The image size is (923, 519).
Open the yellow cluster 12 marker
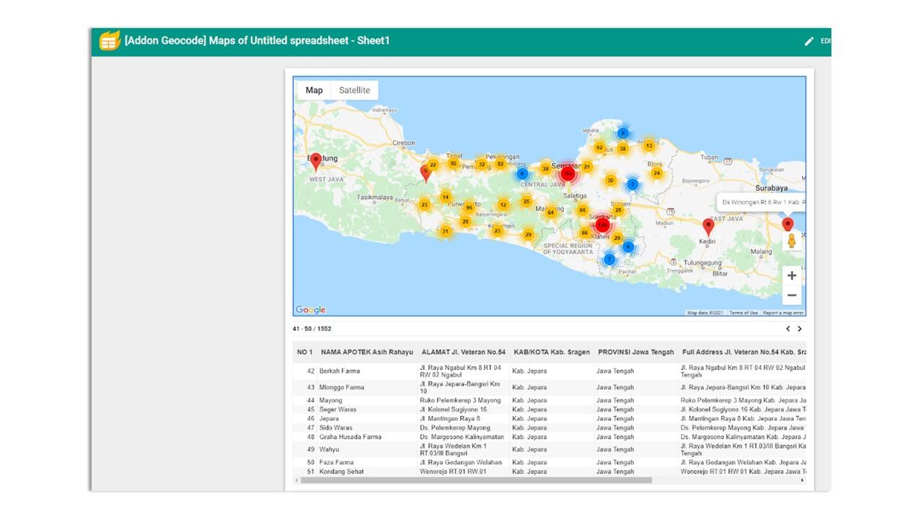[x=503, y=205]
